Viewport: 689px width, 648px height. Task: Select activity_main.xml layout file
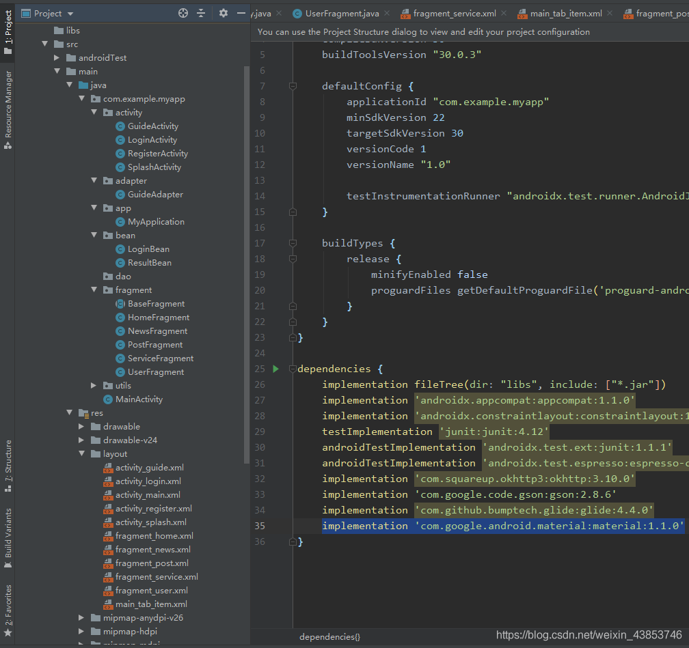[141, 495]
